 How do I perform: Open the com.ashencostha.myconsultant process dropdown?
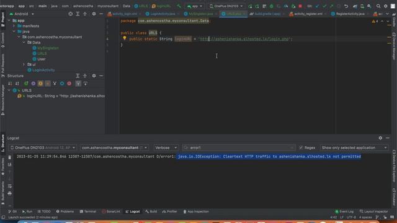click(x=114, y=147)
